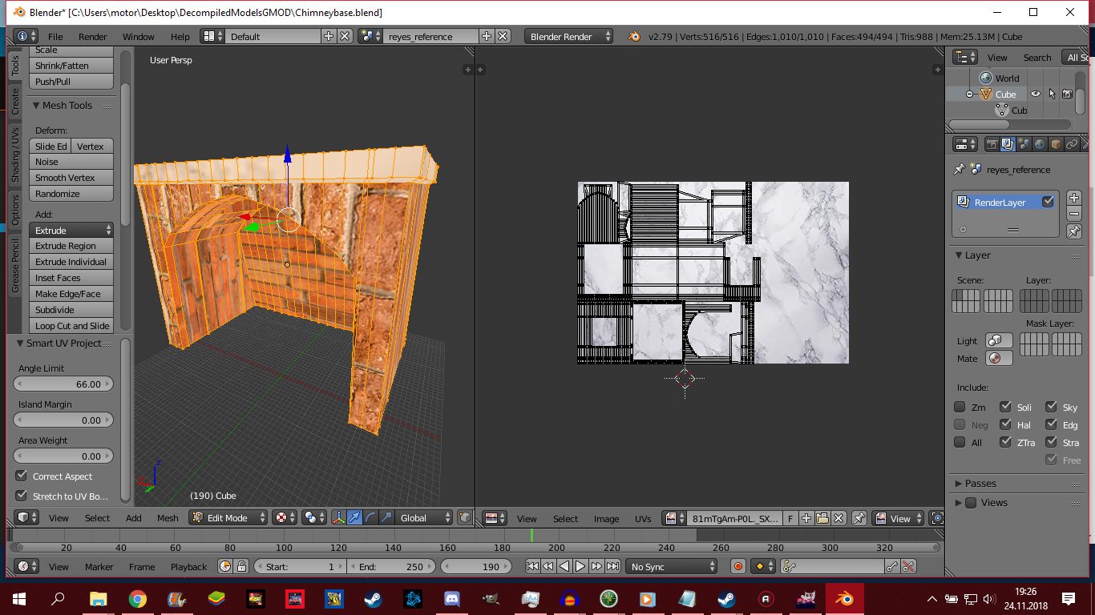
Task: Adjust the Angle Limit slider value
Action: pos(63,384)
